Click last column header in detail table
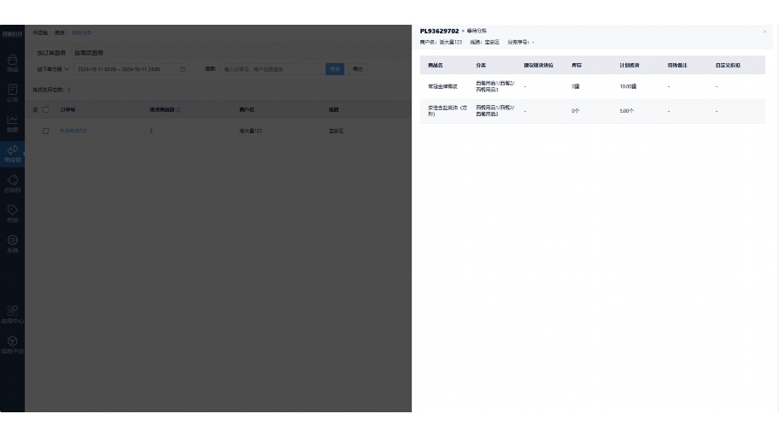Viewport: 779px width, 437px height. pyautogui.click(x=728, y=65)
